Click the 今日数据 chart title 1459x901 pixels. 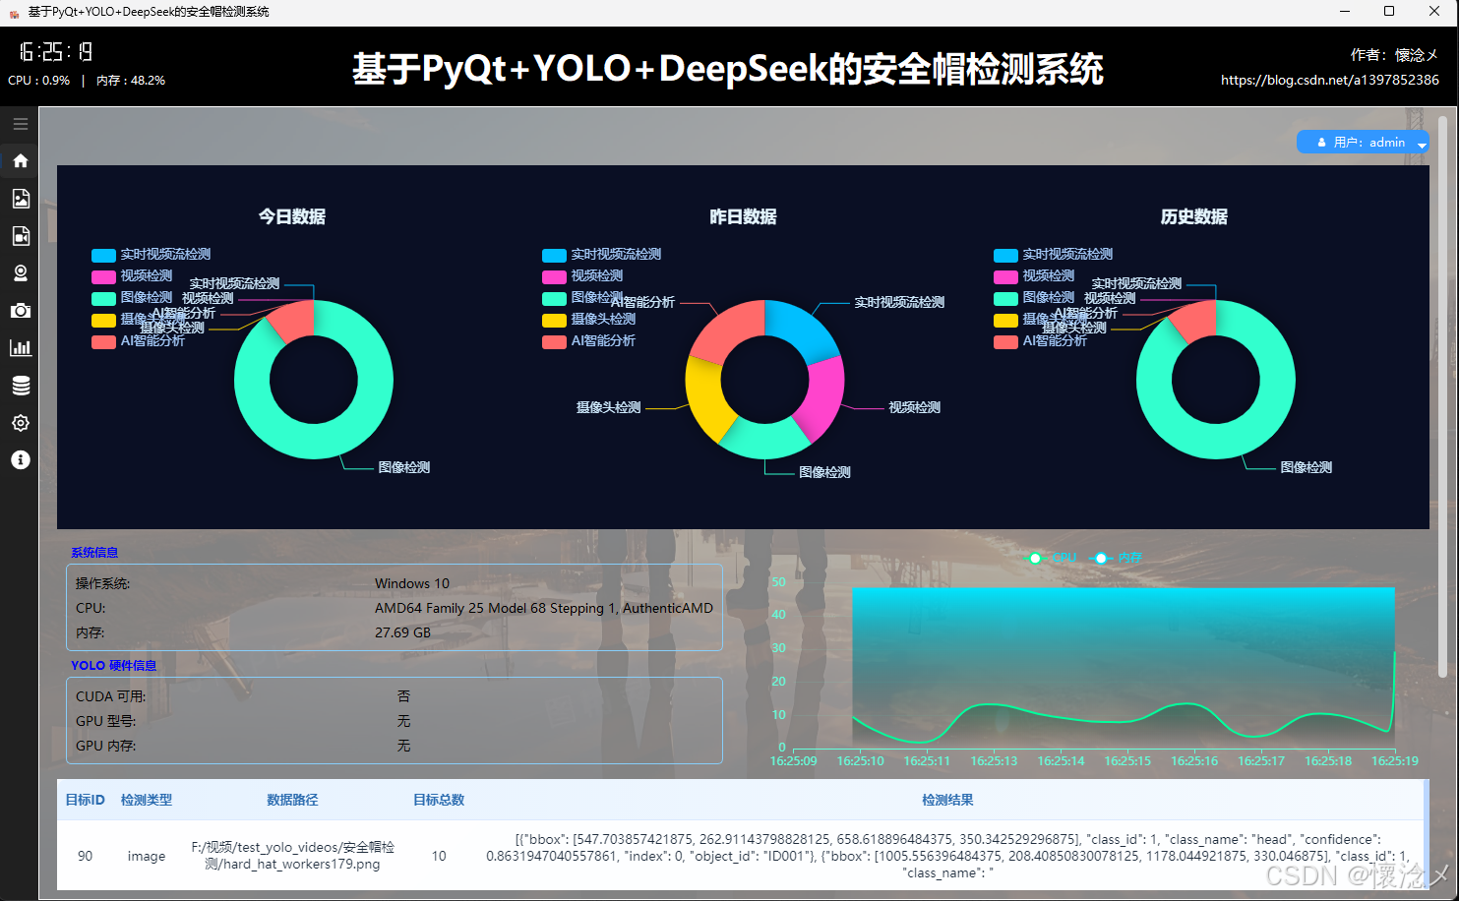click(x=291, y=216)
